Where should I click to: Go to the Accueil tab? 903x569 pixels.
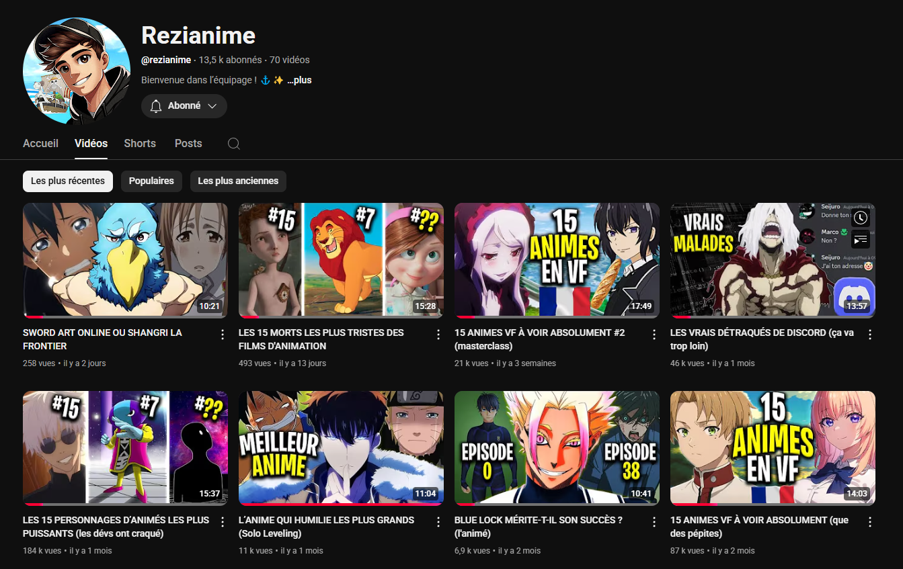(40, 144)
